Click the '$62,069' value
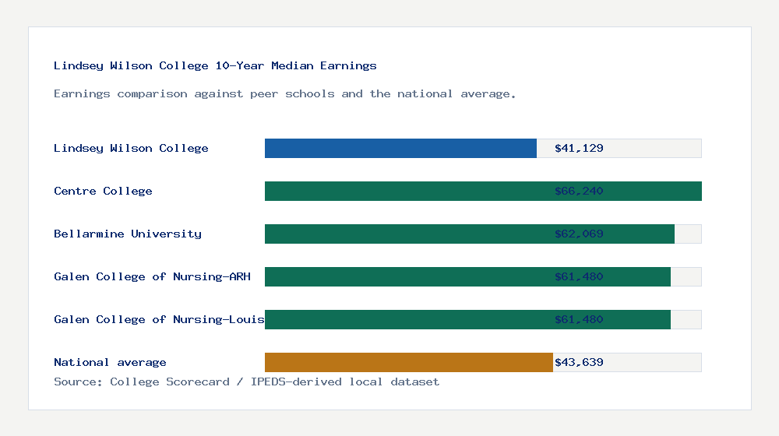The image size is (779, 436). pyautogui.click(x=579, y=234)
